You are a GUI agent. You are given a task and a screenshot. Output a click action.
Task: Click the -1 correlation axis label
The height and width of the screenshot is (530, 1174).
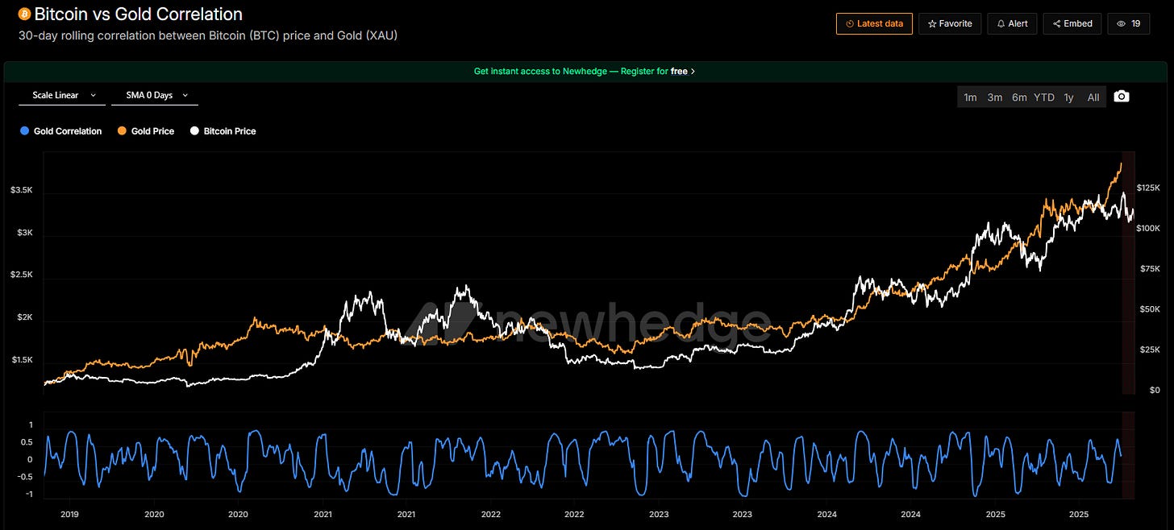29,494
